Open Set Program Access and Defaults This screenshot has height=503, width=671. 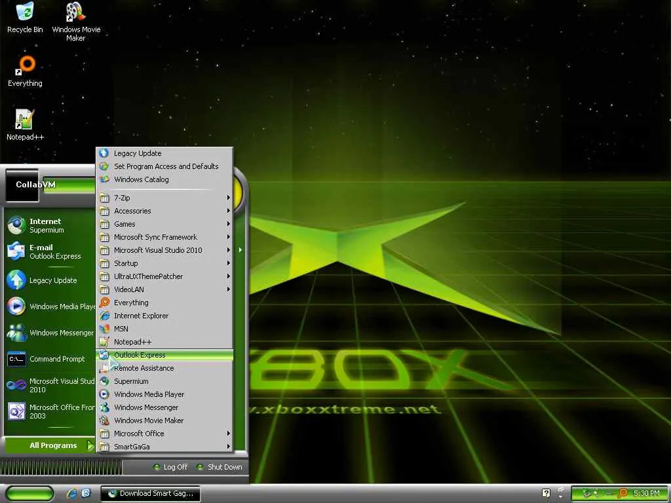click(164, 166)
